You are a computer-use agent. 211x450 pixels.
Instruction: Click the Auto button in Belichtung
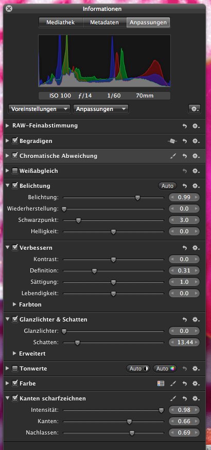point(167,186)
